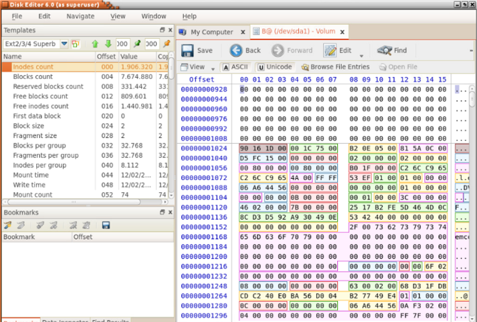Toggle Unicode display mode
Screen dimensions: 477x322
click(x=274, y=67)
